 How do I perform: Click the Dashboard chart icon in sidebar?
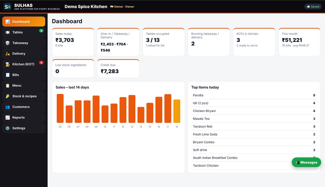tap(8, 22)
